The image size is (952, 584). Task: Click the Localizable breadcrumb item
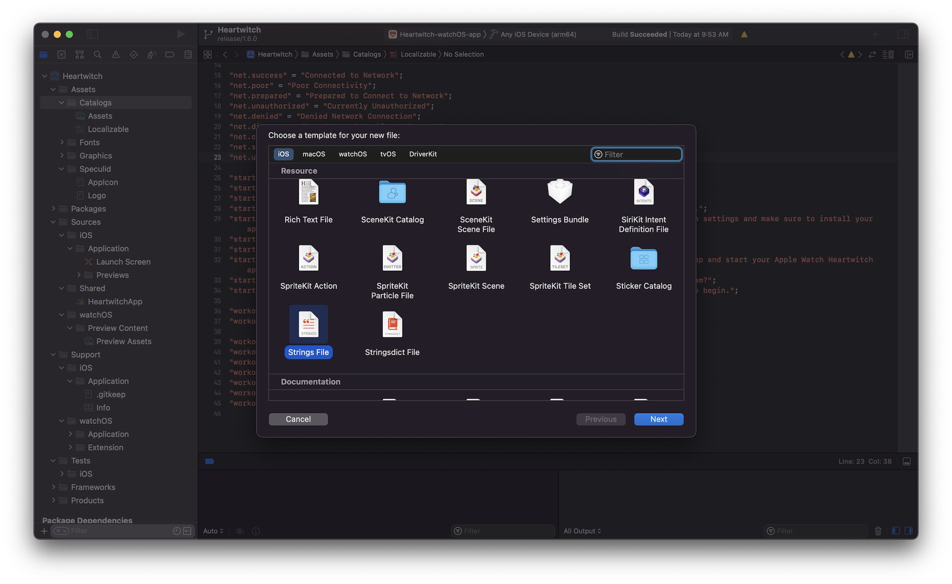pos(413,55)
